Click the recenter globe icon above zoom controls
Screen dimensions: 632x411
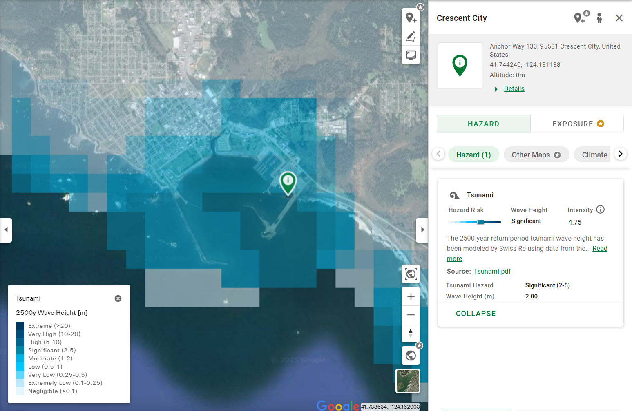coord(411,274)
